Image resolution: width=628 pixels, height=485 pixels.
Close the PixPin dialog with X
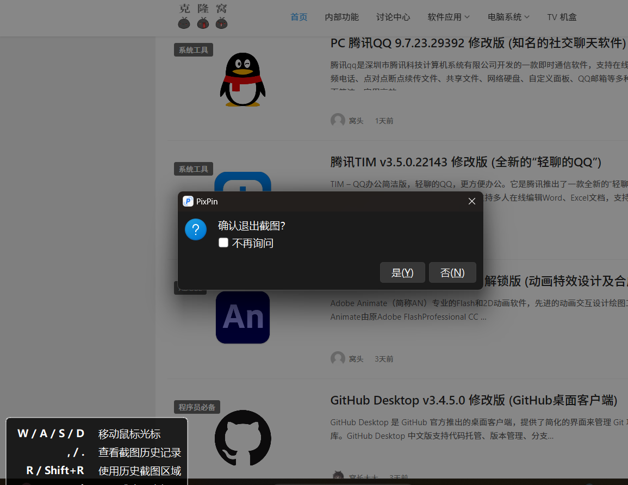[472, 202]
